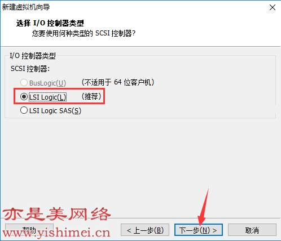Click the 您要使用何种类型的 SCSI 控制器 subtitle
The image size is (281, 241).
coord(84,33)
